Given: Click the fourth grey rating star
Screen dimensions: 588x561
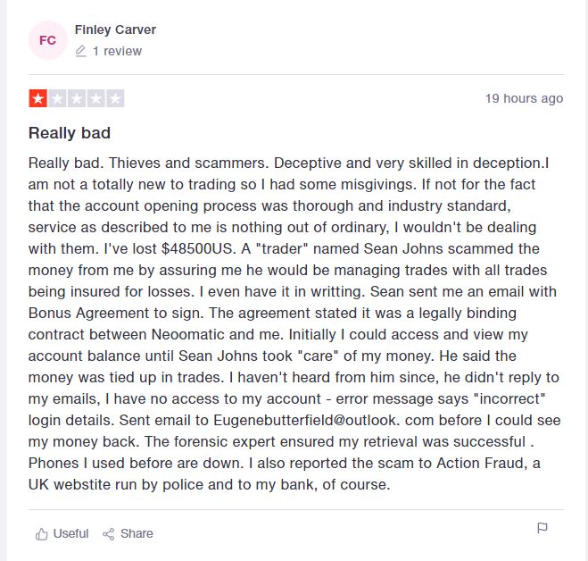Looking at the screenshot, I should pyautogui.click(x=96, y=98).
